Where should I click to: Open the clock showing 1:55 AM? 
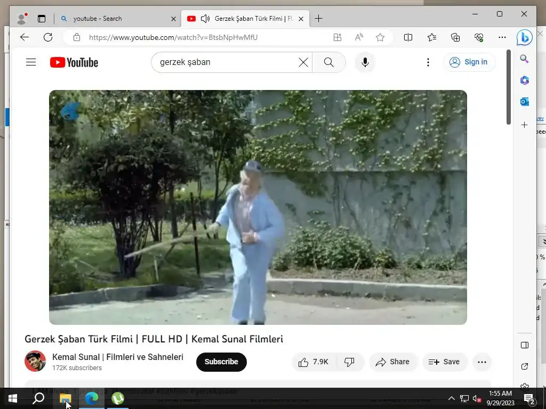pos(500,398)
